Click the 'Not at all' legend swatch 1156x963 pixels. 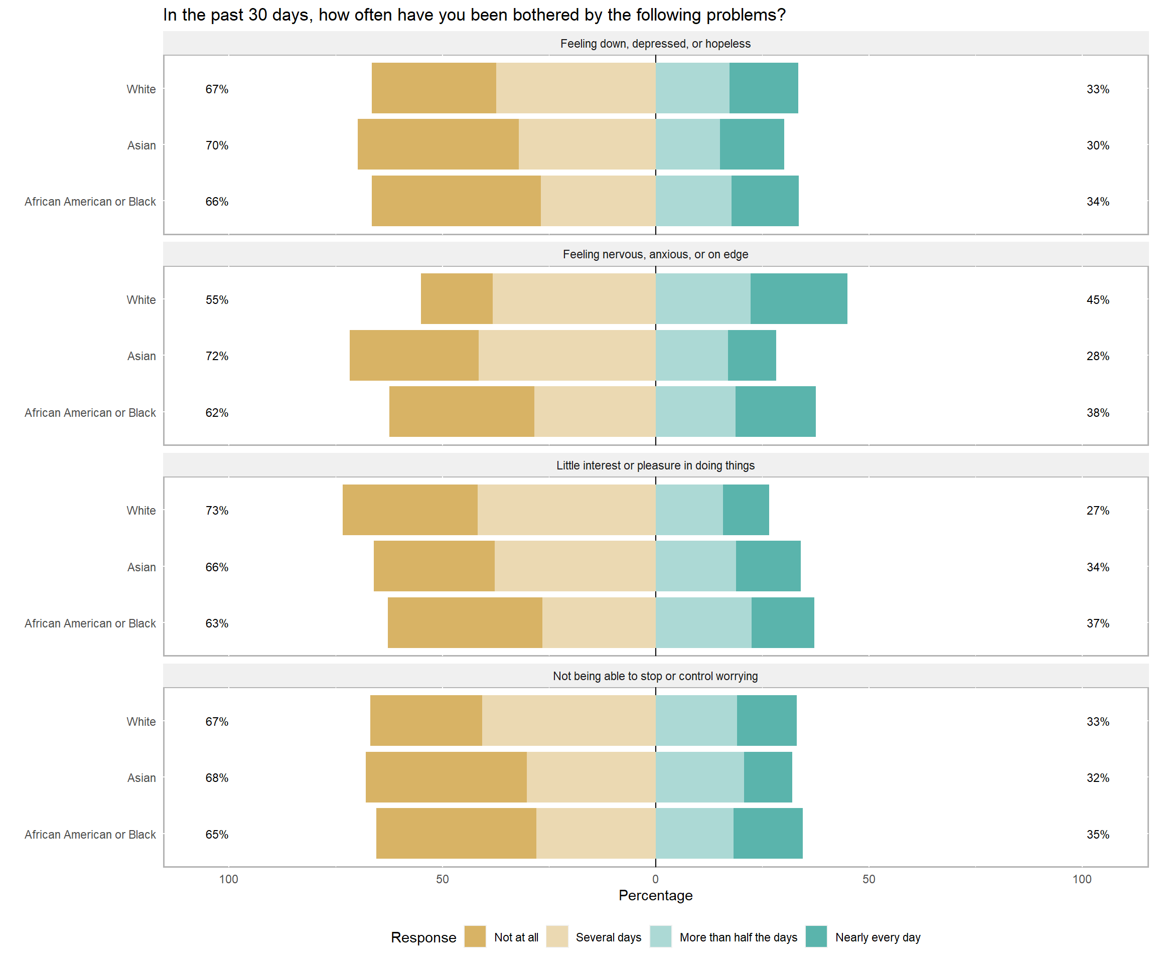(x=475, y=936)
